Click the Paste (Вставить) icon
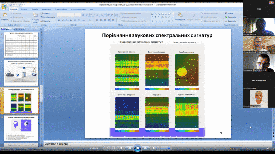This screenshot has width=275, height=154. pyautogui.click(x=5, y=16)
